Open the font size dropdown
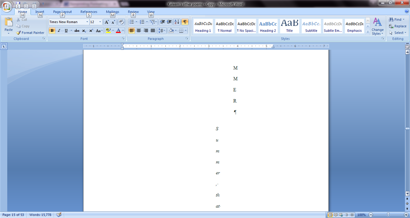This screenshot has width=410, height=218. (x=100, y=22)
